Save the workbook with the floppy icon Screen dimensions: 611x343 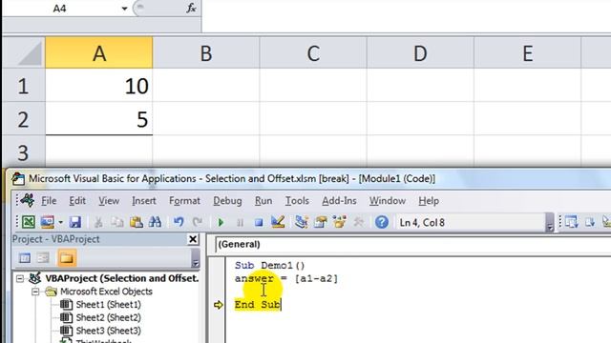[74, 222]
